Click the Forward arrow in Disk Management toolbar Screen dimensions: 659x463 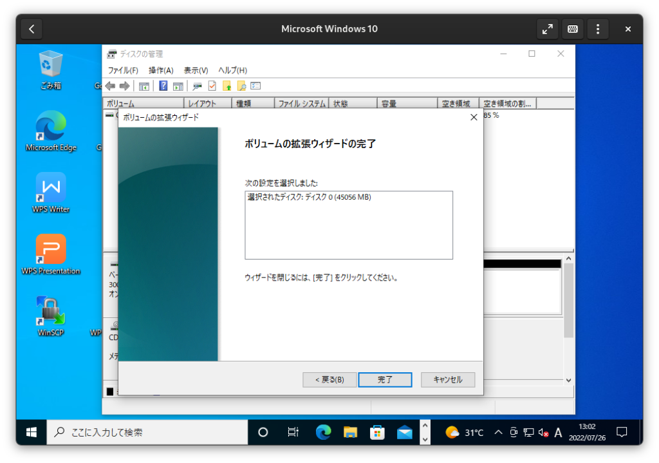point(124,86)
